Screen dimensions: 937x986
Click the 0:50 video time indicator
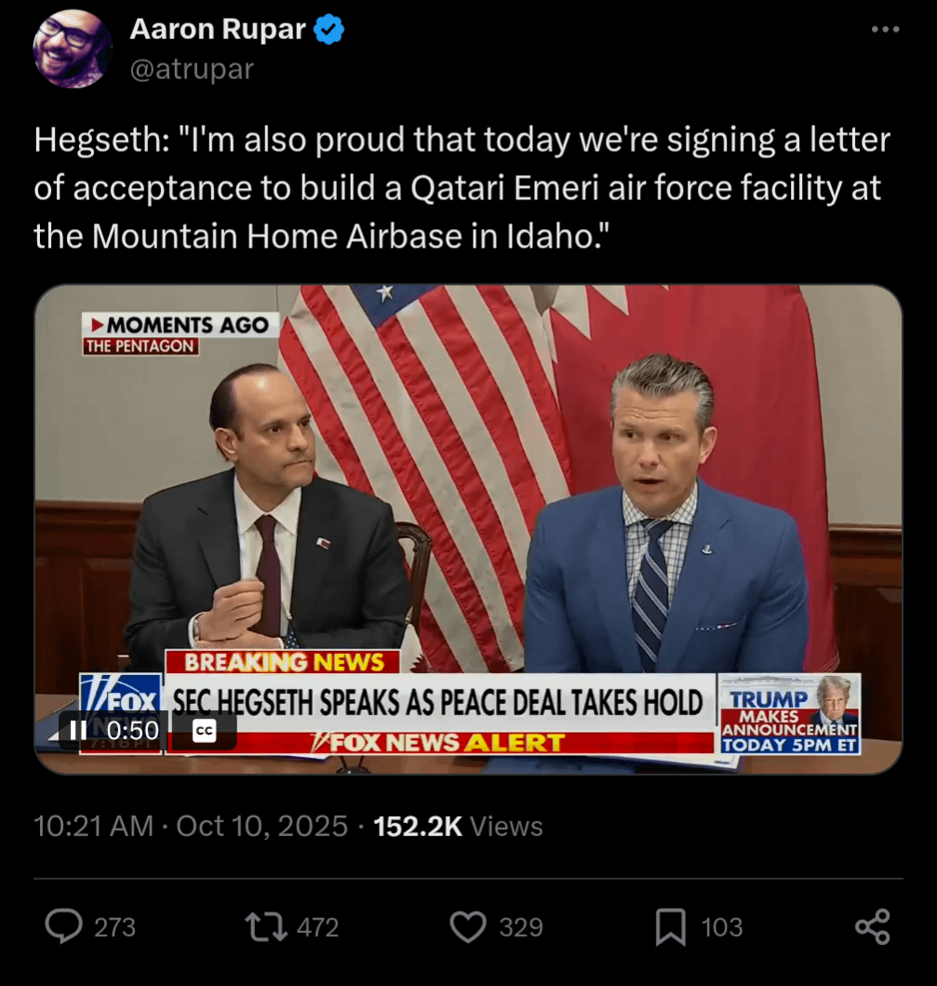point(133,732)
